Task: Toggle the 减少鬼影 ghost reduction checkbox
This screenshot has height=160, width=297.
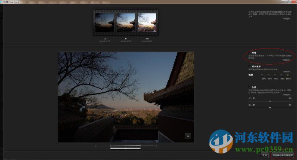Action: 250,66
